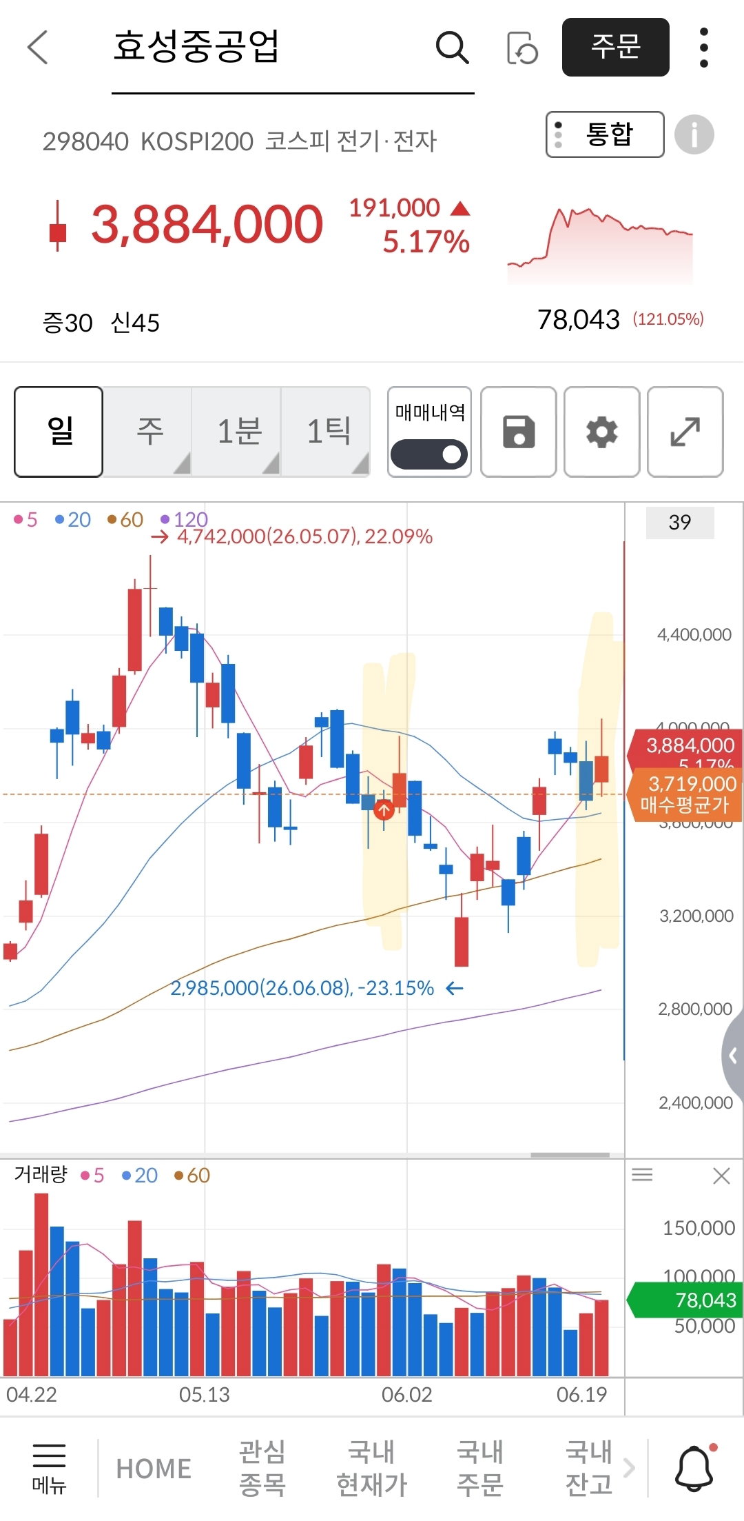Tap the 증30 margin label
744x1521 pixels.
68,323
